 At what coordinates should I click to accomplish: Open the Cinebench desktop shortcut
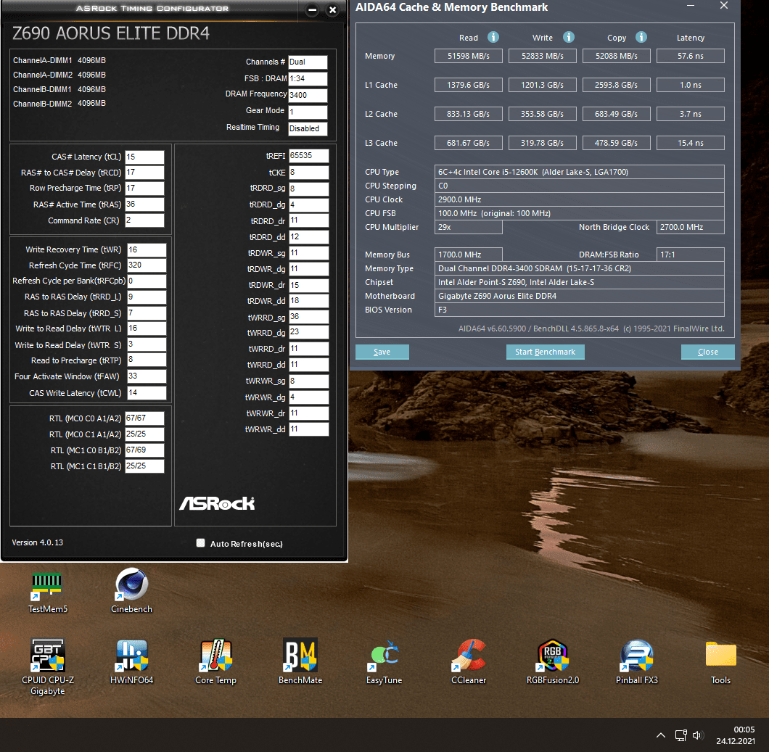[131, 591]
